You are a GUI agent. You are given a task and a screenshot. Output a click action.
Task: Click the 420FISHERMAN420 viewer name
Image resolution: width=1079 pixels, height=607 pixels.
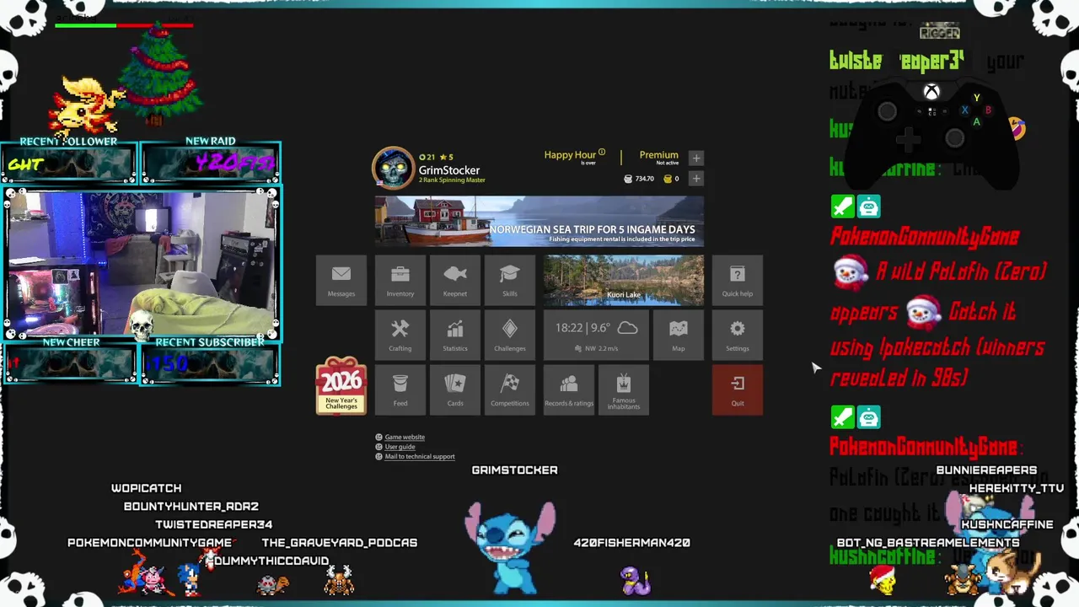coord(632,543)
